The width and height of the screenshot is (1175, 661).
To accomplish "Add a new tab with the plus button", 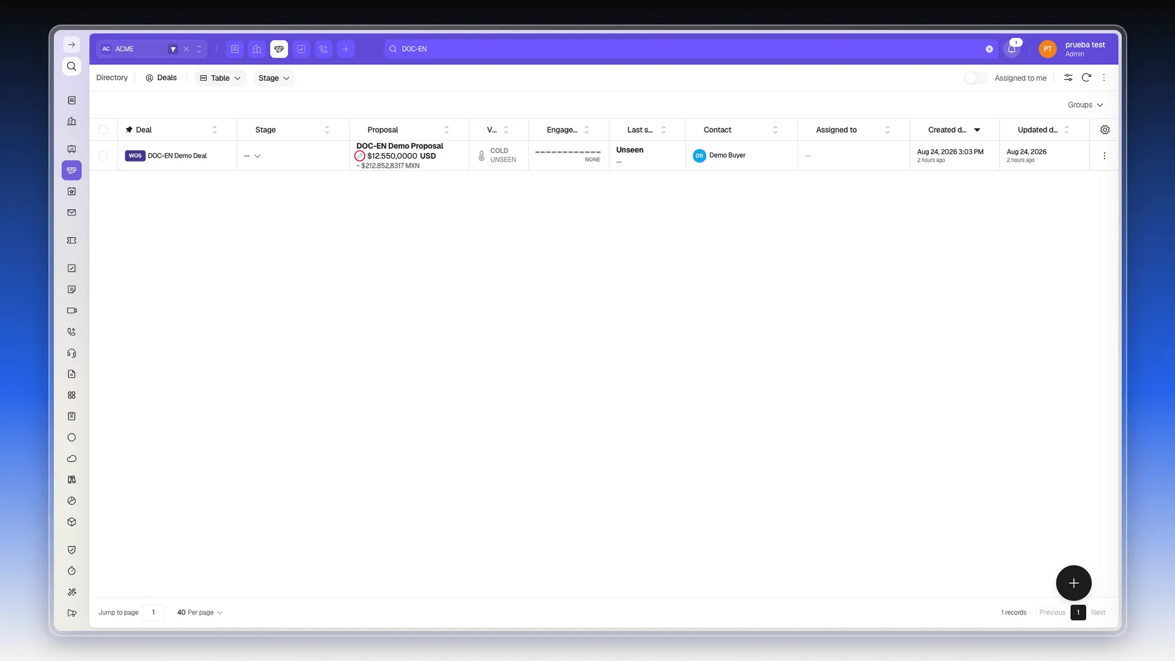I will tap(346, 49).
